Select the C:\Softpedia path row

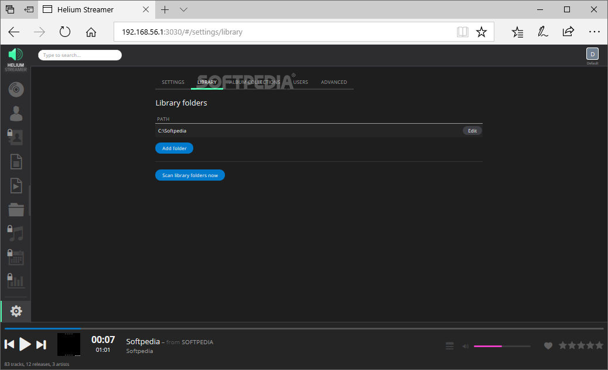tap(319, 131)
